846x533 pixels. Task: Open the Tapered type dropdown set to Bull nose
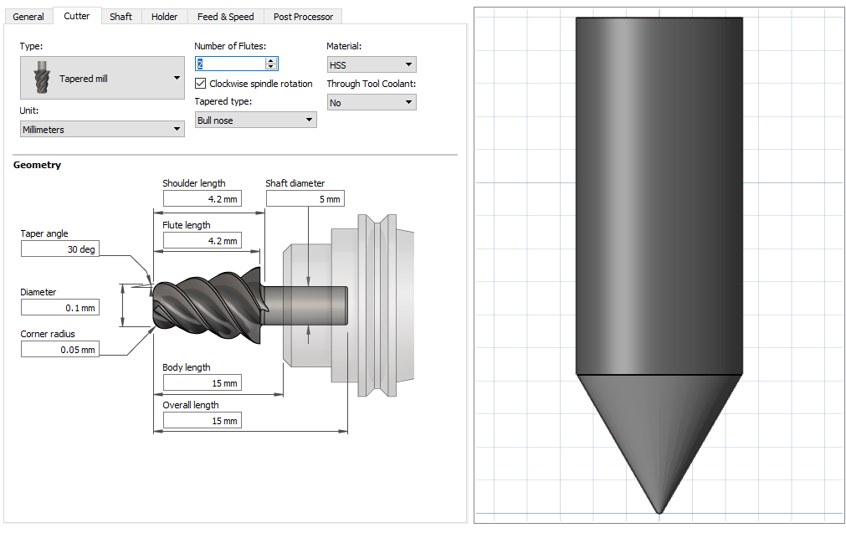pos(256,120)
